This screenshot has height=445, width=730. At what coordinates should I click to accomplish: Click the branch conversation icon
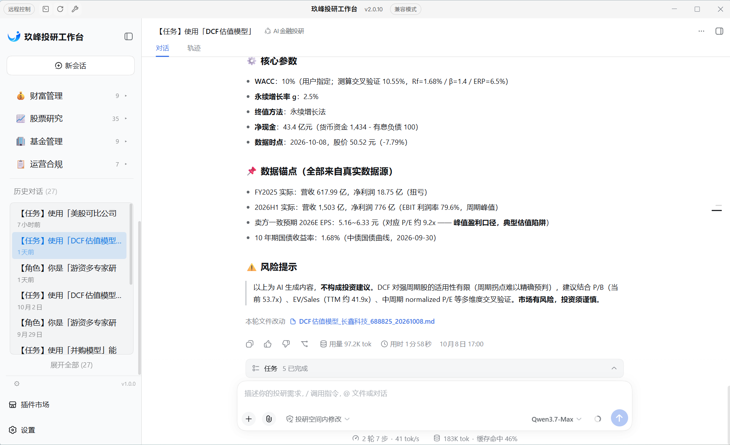point(304,344)
